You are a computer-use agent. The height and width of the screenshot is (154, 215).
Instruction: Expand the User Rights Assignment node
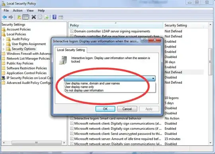click(4, 44)
